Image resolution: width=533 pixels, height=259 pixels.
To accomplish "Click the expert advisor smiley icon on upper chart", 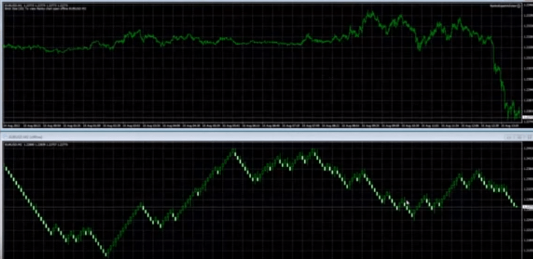I will pyautogui.click(x=519, y=6).
